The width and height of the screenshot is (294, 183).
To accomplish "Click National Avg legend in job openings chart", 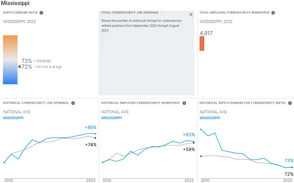I will coord(17,112).
